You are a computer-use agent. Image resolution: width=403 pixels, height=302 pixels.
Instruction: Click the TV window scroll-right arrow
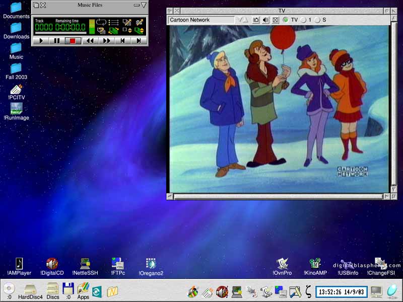pyautogui.click(x=386, y=197)
